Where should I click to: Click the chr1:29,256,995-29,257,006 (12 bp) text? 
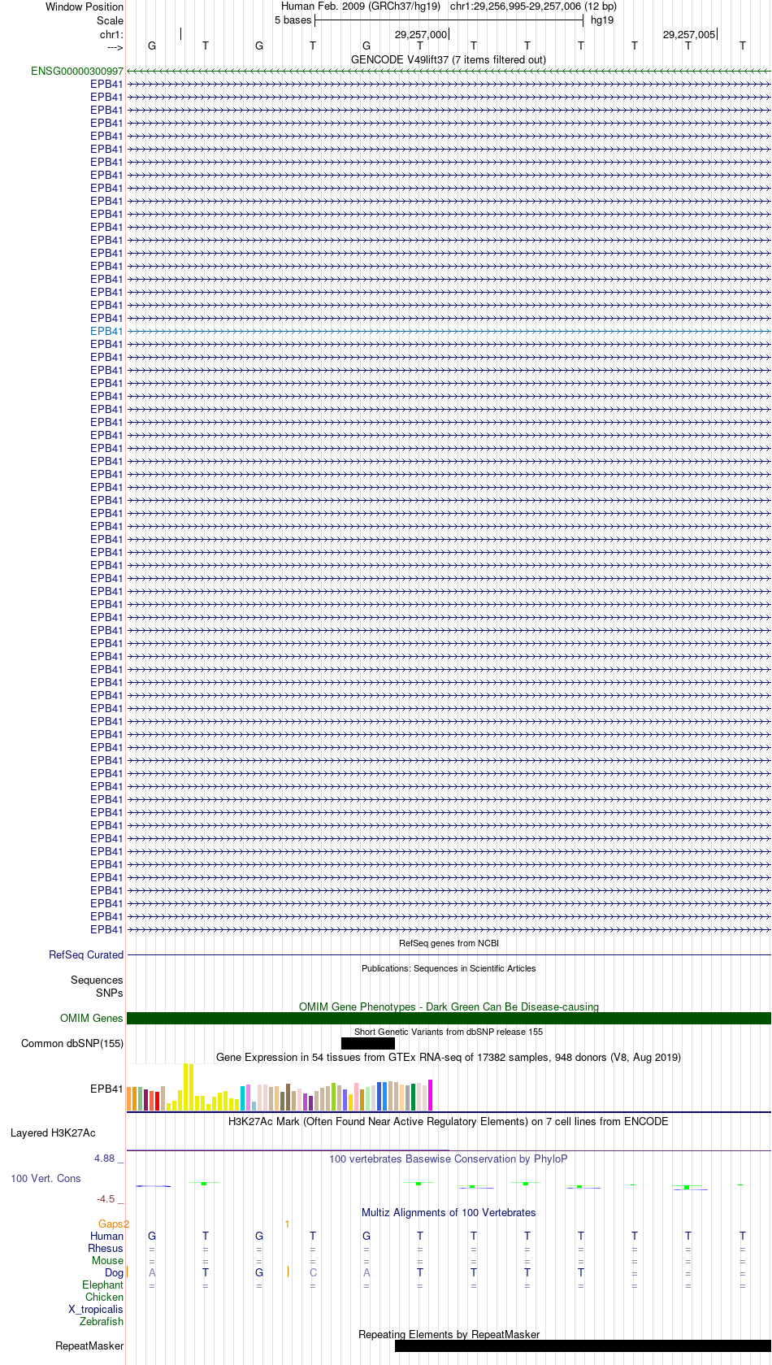pyautogui.click(x=533, y=7)
